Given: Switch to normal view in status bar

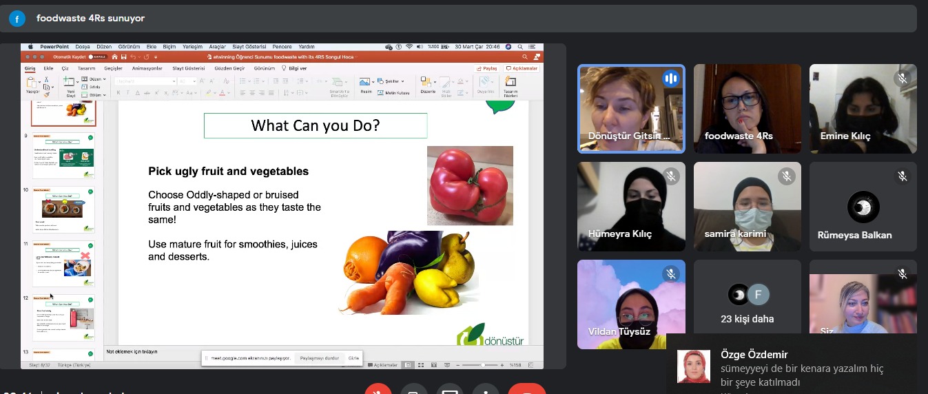Looking at the screenshot, I should (409, 364).
